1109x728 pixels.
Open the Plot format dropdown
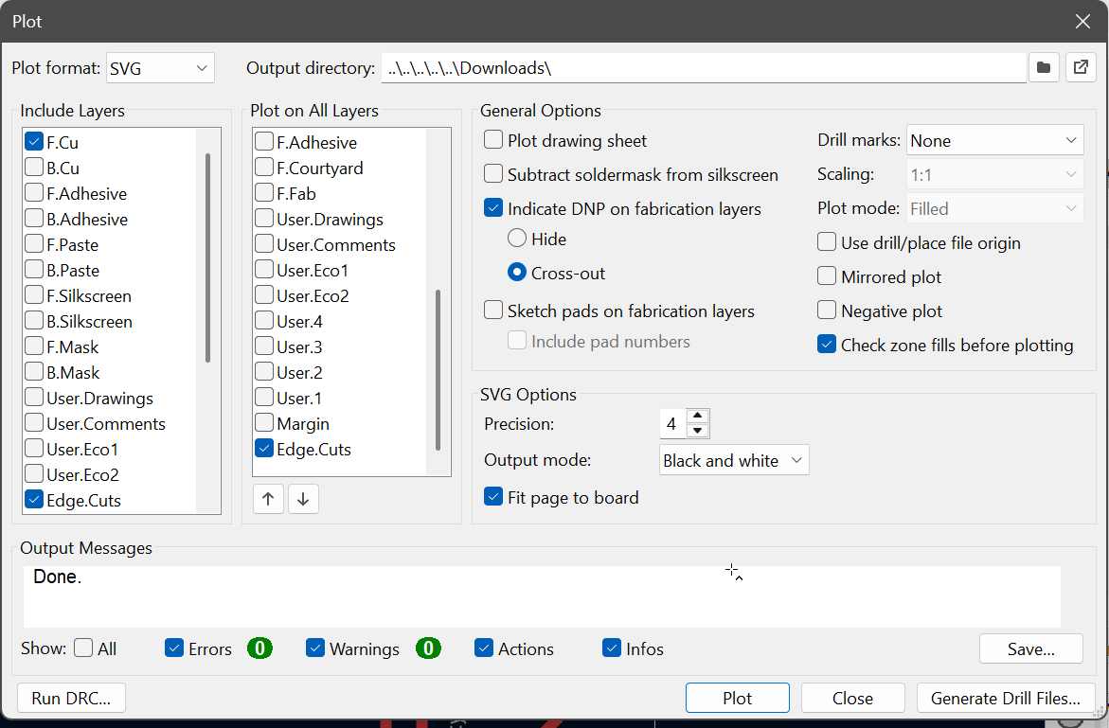pos(160,68)
